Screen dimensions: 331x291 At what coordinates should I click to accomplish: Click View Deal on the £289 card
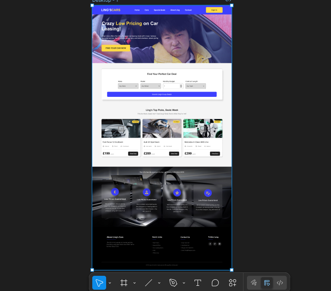coord(174,154)
